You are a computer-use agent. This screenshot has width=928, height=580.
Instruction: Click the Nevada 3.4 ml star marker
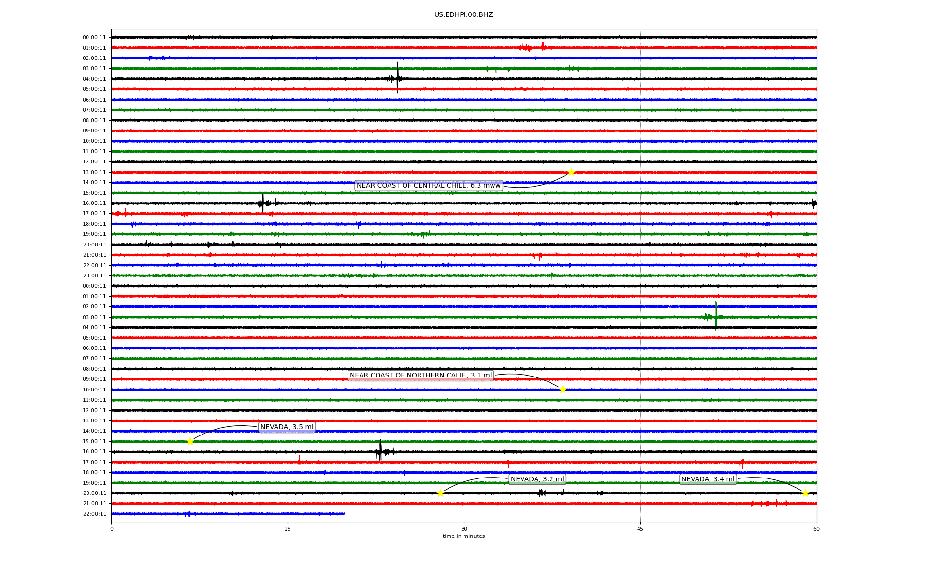coord(805,493)
